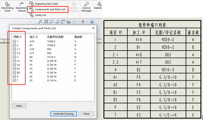The width and height of the screenshot is (203, 120).
Task: Launch Components and Ports List command
Action: coord(47,9)
